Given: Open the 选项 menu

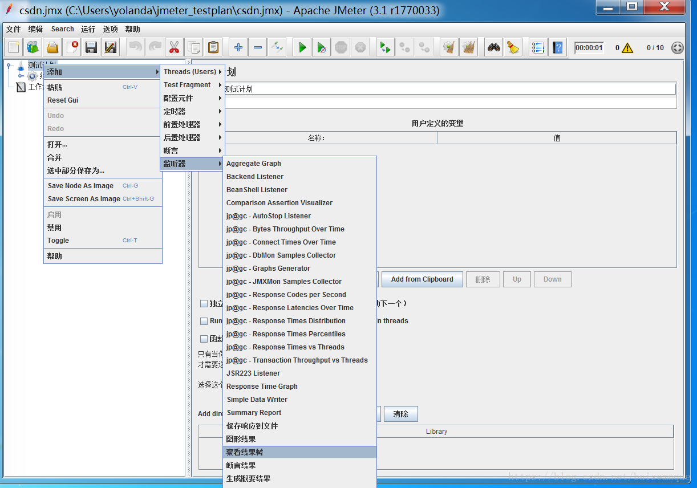Looking at the screenshot, I should (x=110, y=29).
